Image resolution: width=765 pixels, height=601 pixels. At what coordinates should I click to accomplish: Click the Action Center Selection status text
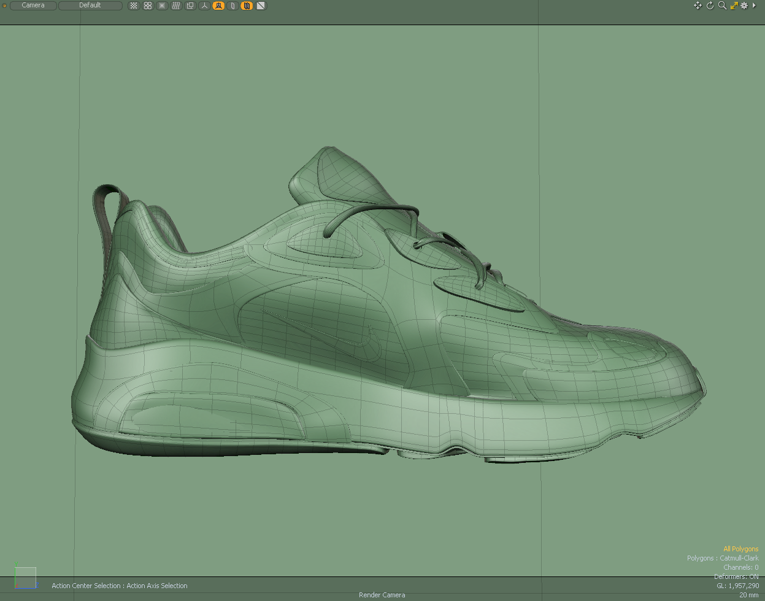tap(120, 586)
